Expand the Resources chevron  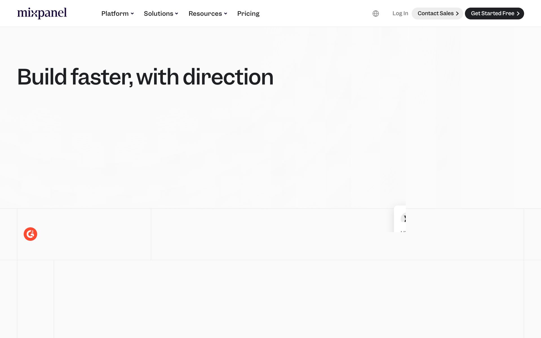225,14
